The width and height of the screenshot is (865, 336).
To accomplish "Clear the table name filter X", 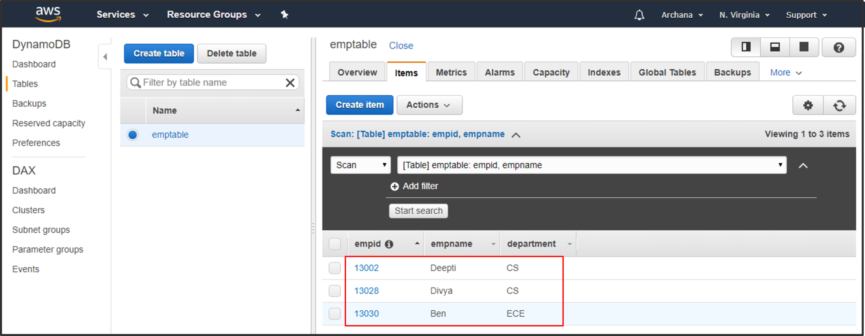I will click(x=290, y=83).
